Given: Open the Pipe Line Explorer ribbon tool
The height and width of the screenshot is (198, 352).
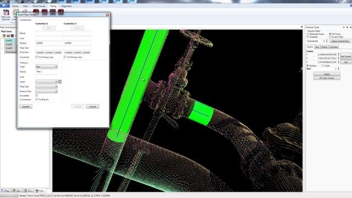Looking at the screenshot, I should click(x=5, y=15).
